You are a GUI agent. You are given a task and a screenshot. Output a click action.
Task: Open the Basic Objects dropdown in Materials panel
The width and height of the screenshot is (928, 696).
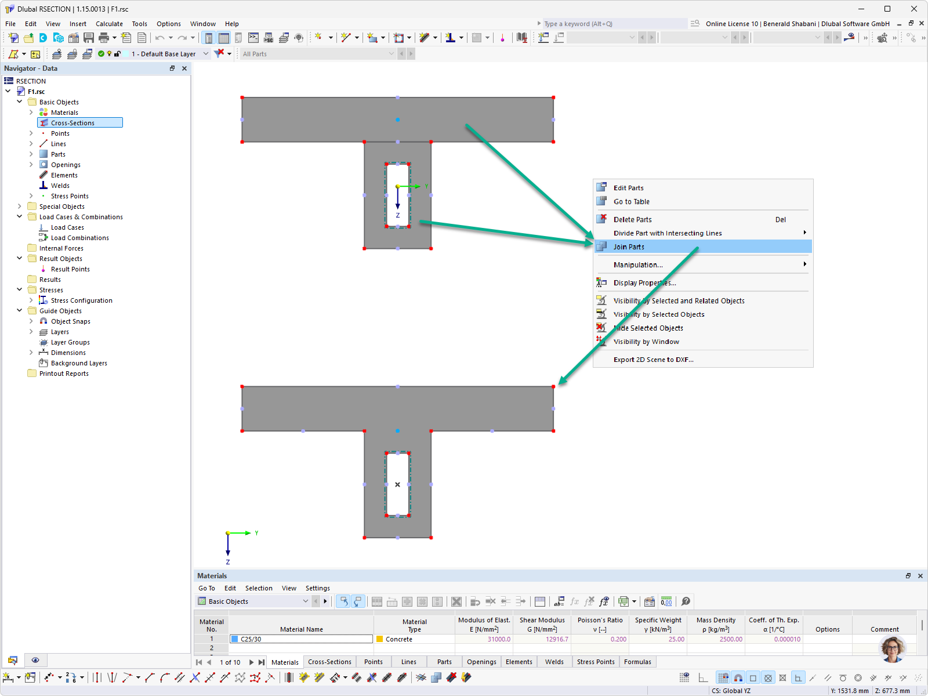tap(305, 601)
